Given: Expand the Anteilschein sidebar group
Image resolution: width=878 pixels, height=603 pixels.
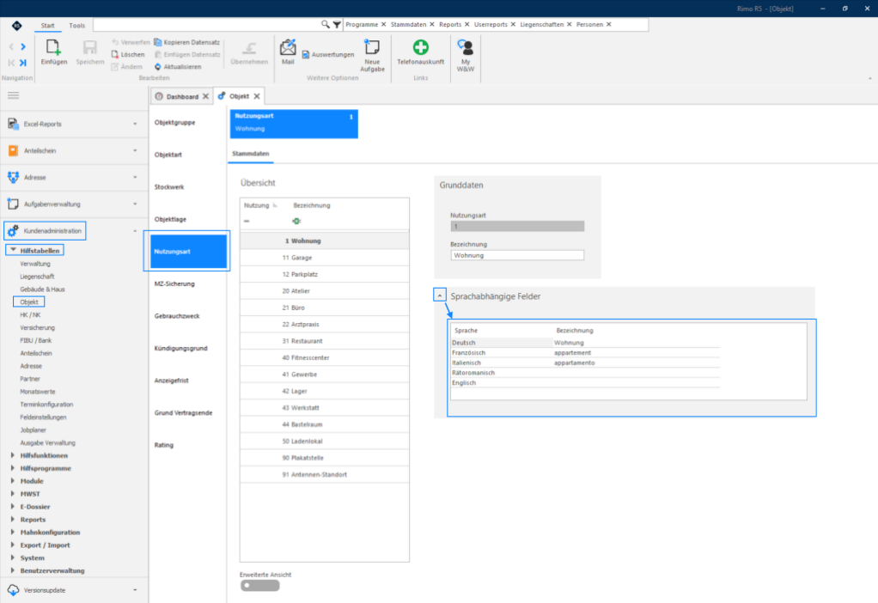Looking at the screenshot, I should (135, 150).
